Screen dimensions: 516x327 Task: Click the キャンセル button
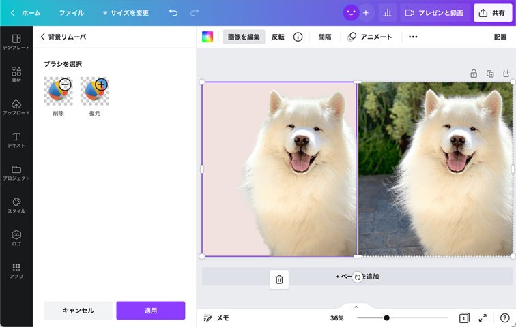[78, 311]
